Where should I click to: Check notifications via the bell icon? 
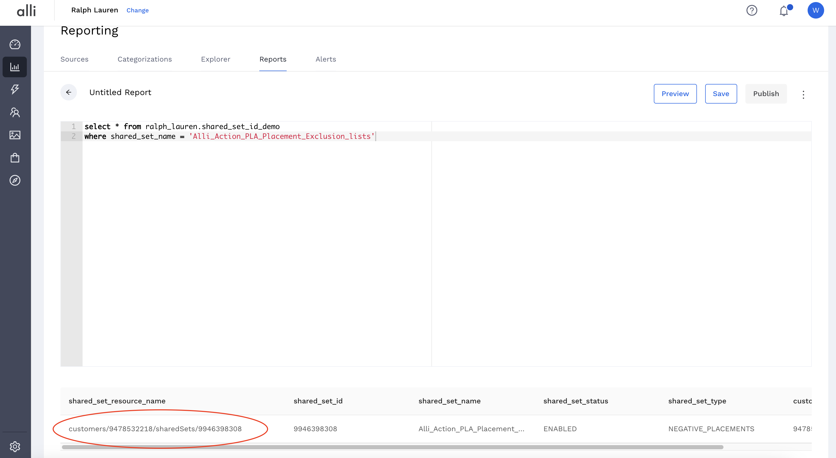(784, 11)
